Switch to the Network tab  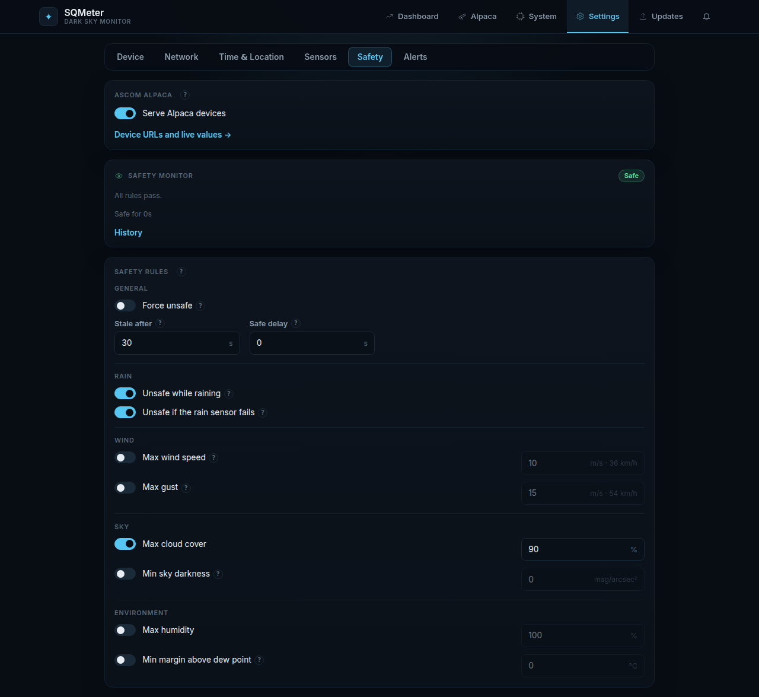(x=181, y=57)
